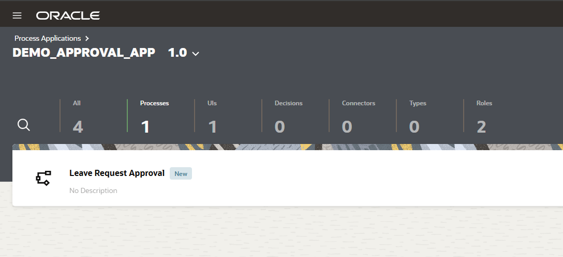Open the hamburger navigation menu
Image resolution: width=563 pixels, height=257 pixels.
[17, 15]
